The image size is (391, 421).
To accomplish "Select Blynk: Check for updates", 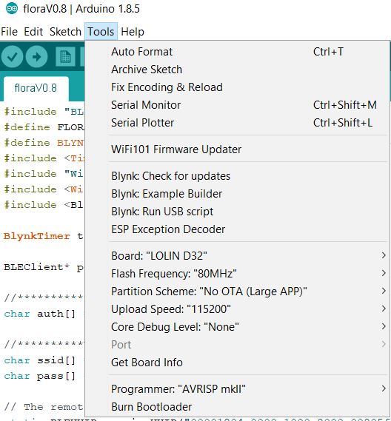I will pyautogui.click(x=237, y=176).
